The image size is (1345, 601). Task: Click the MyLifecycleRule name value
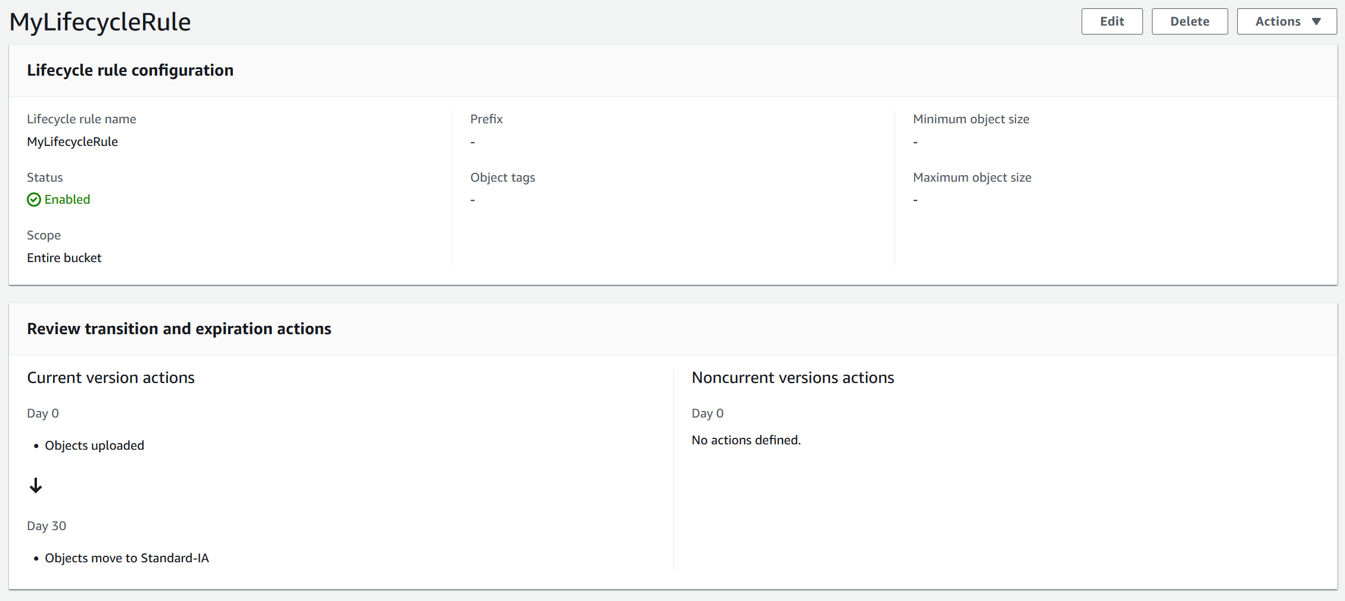pos(72,141)
